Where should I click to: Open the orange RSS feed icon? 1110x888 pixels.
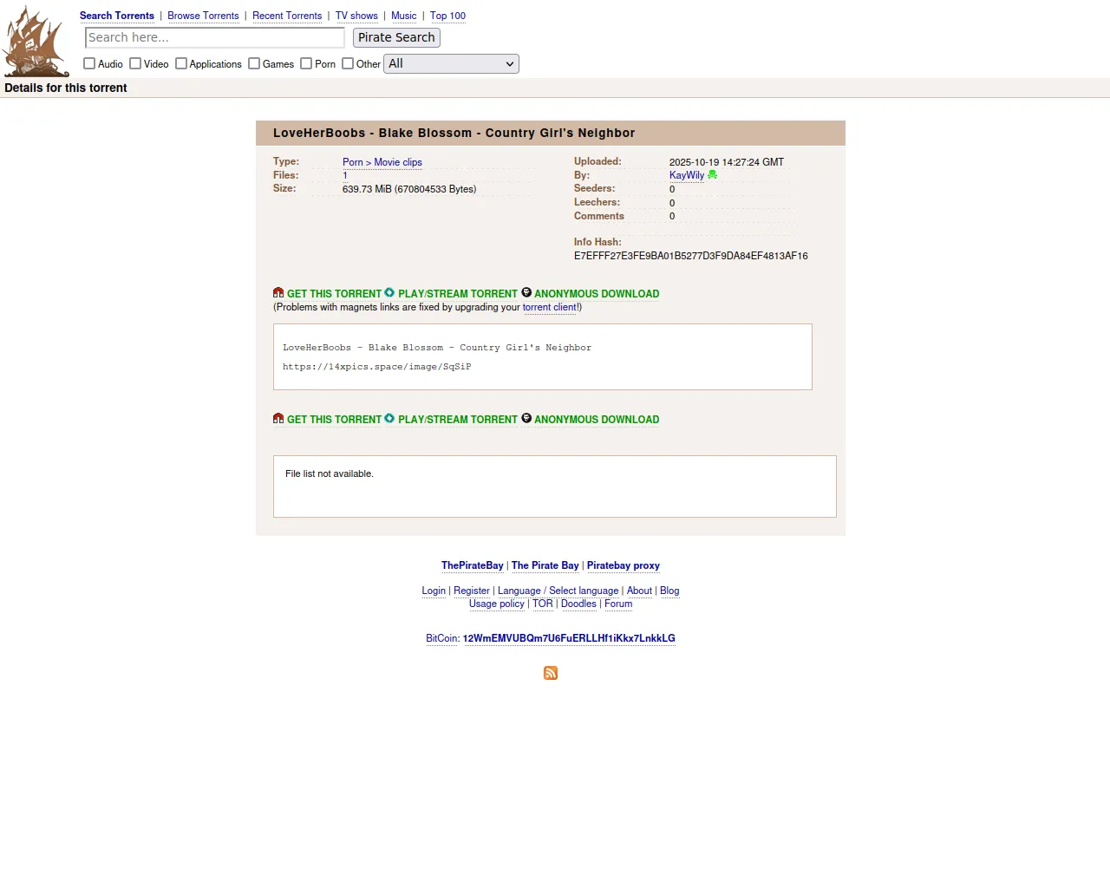pos(551,673)
